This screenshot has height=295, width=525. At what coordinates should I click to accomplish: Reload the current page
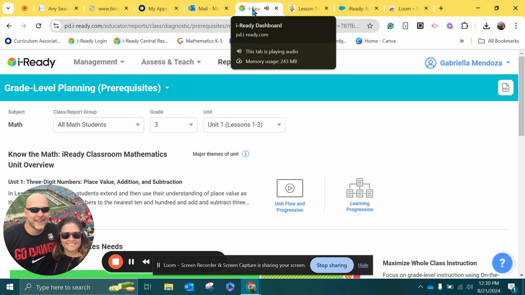[x=39, y=26]
